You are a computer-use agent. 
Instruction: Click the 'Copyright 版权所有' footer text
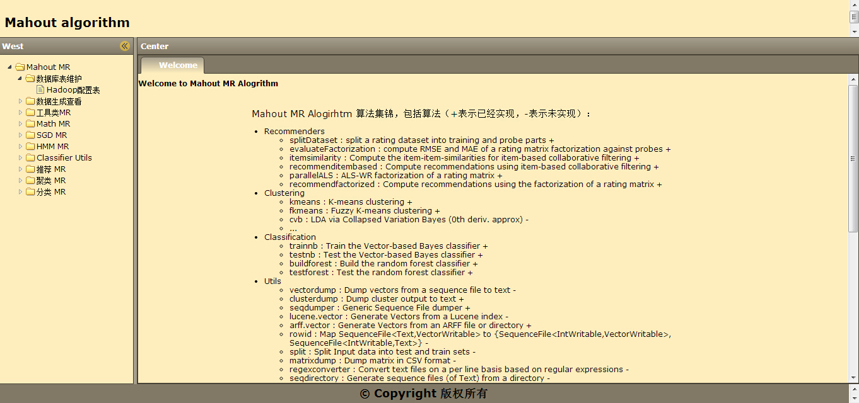[x=424, y=394]
